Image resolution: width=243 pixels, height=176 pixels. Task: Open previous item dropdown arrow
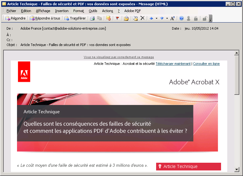(156, 18)
